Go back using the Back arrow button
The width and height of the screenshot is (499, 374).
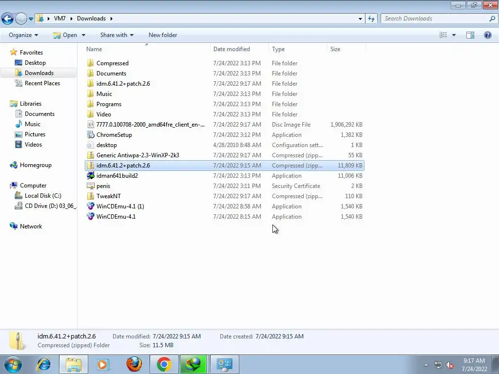[7, 19]
